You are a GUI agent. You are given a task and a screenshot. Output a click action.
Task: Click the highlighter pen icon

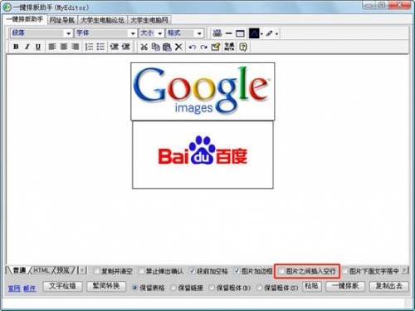point(269,33)
